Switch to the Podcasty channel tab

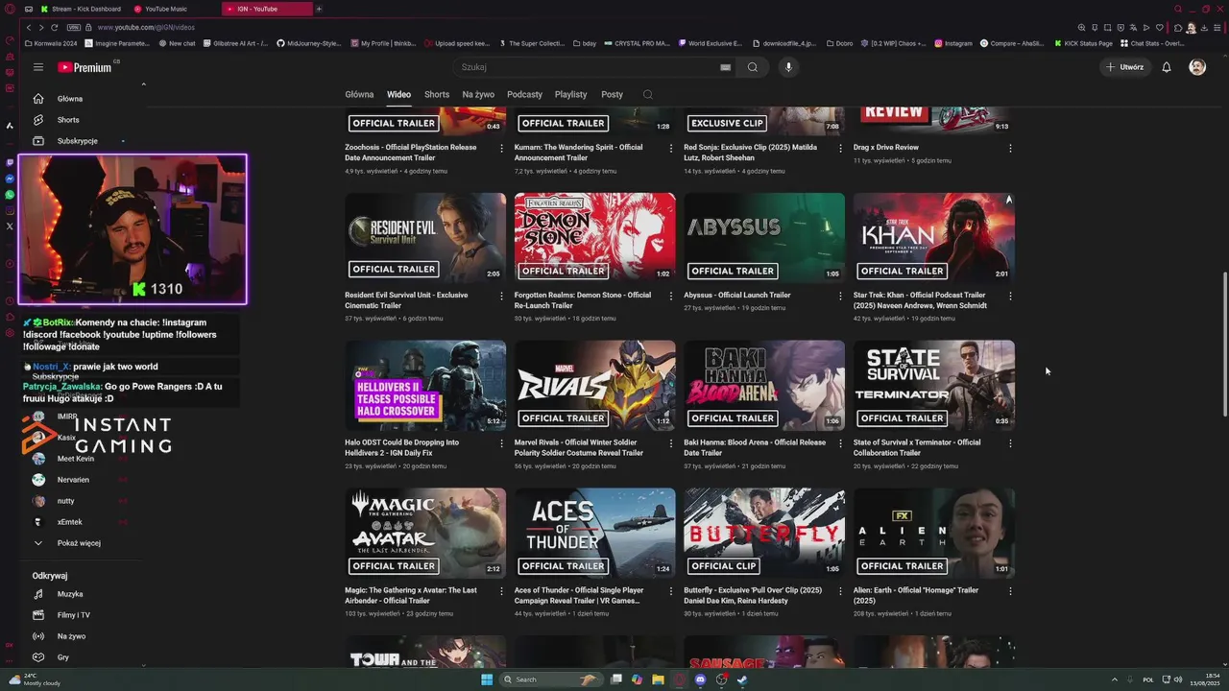coord(524,94)
